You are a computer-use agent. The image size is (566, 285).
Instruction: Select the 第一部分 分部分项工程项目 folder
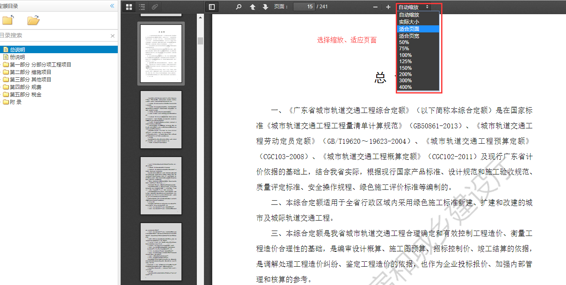pyautogui.click(x=40, y=64)
